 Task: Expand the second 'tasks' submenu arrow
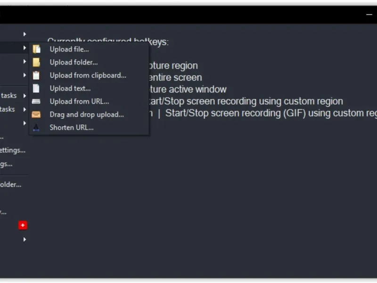point(25,109)
